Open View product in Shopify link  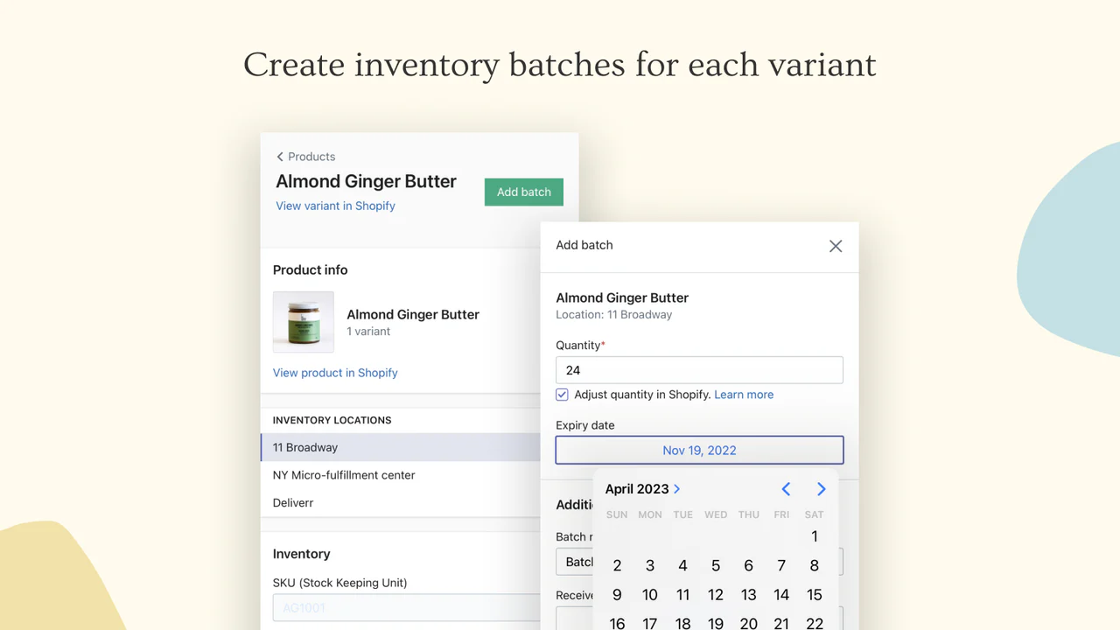[335, 373]
